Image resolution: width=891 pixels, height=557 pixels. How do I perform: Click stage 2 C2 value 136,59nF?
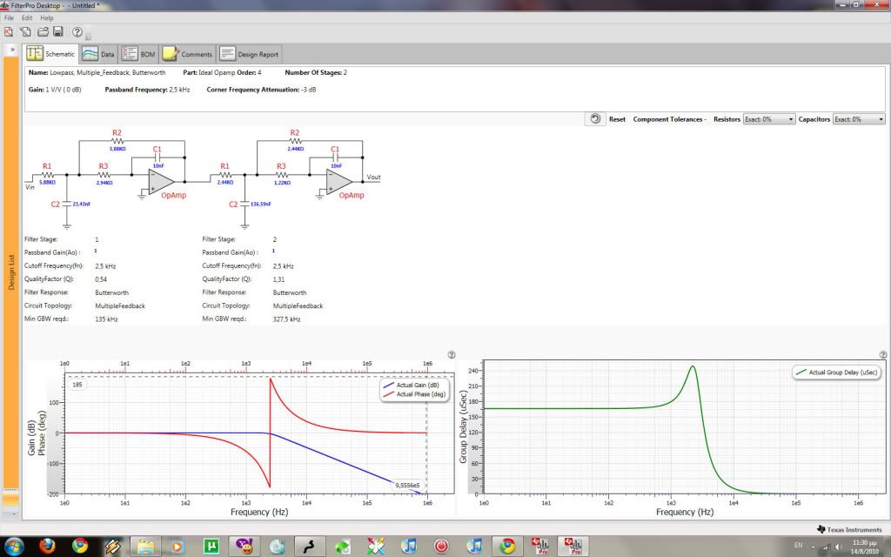[261, 204]
